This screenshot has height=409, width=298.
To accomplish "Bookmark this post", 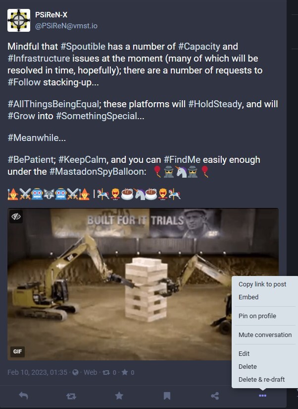I will [167, 396].
